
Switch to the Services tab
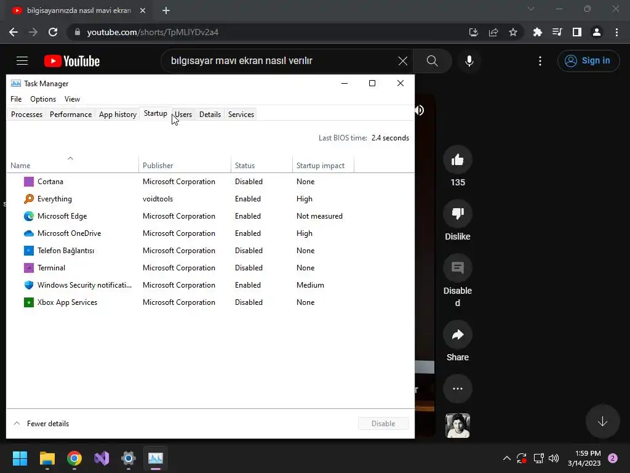(241, 114)
